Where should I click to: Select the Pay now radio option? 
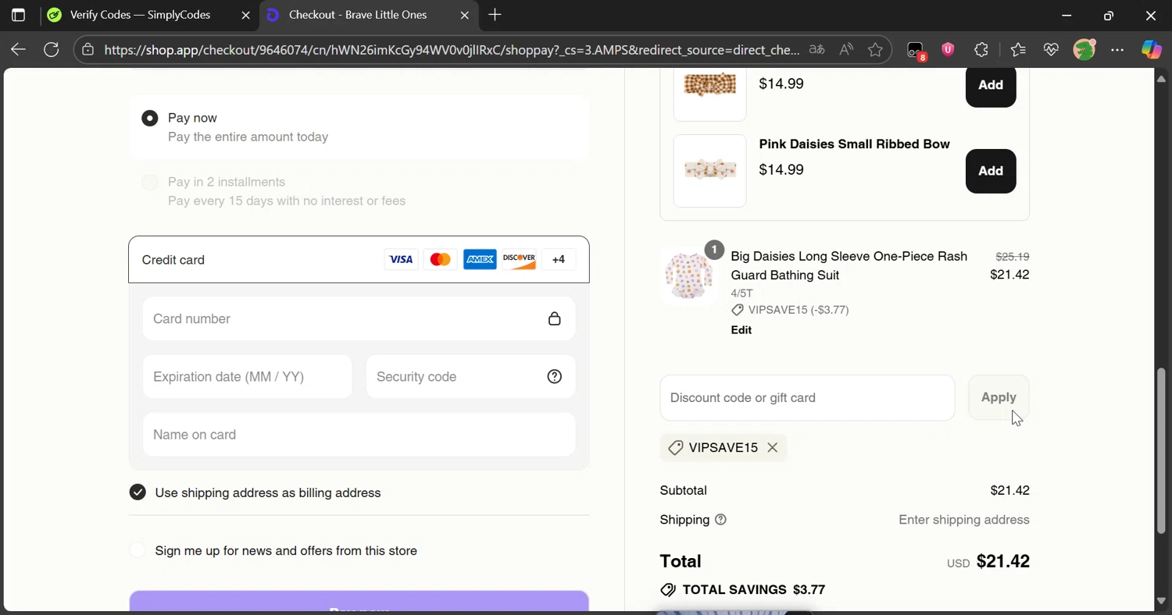coord(149,118)
